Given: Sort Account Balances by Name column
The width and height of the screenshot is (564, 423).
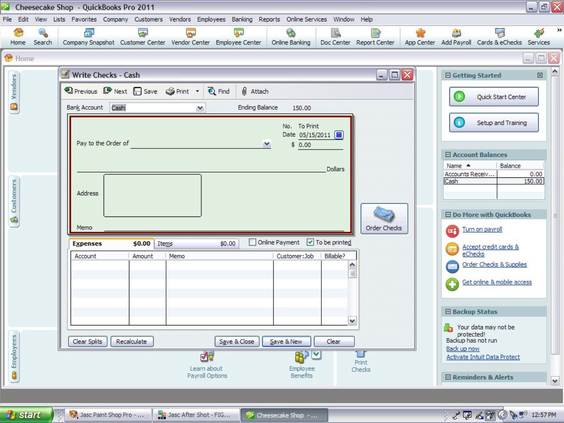Looking at the screenshot, I should [470, 166].
